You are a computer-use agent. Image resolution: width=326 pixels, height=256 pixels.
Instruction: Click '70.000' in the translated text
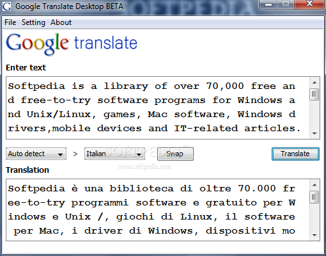point(257,189)
